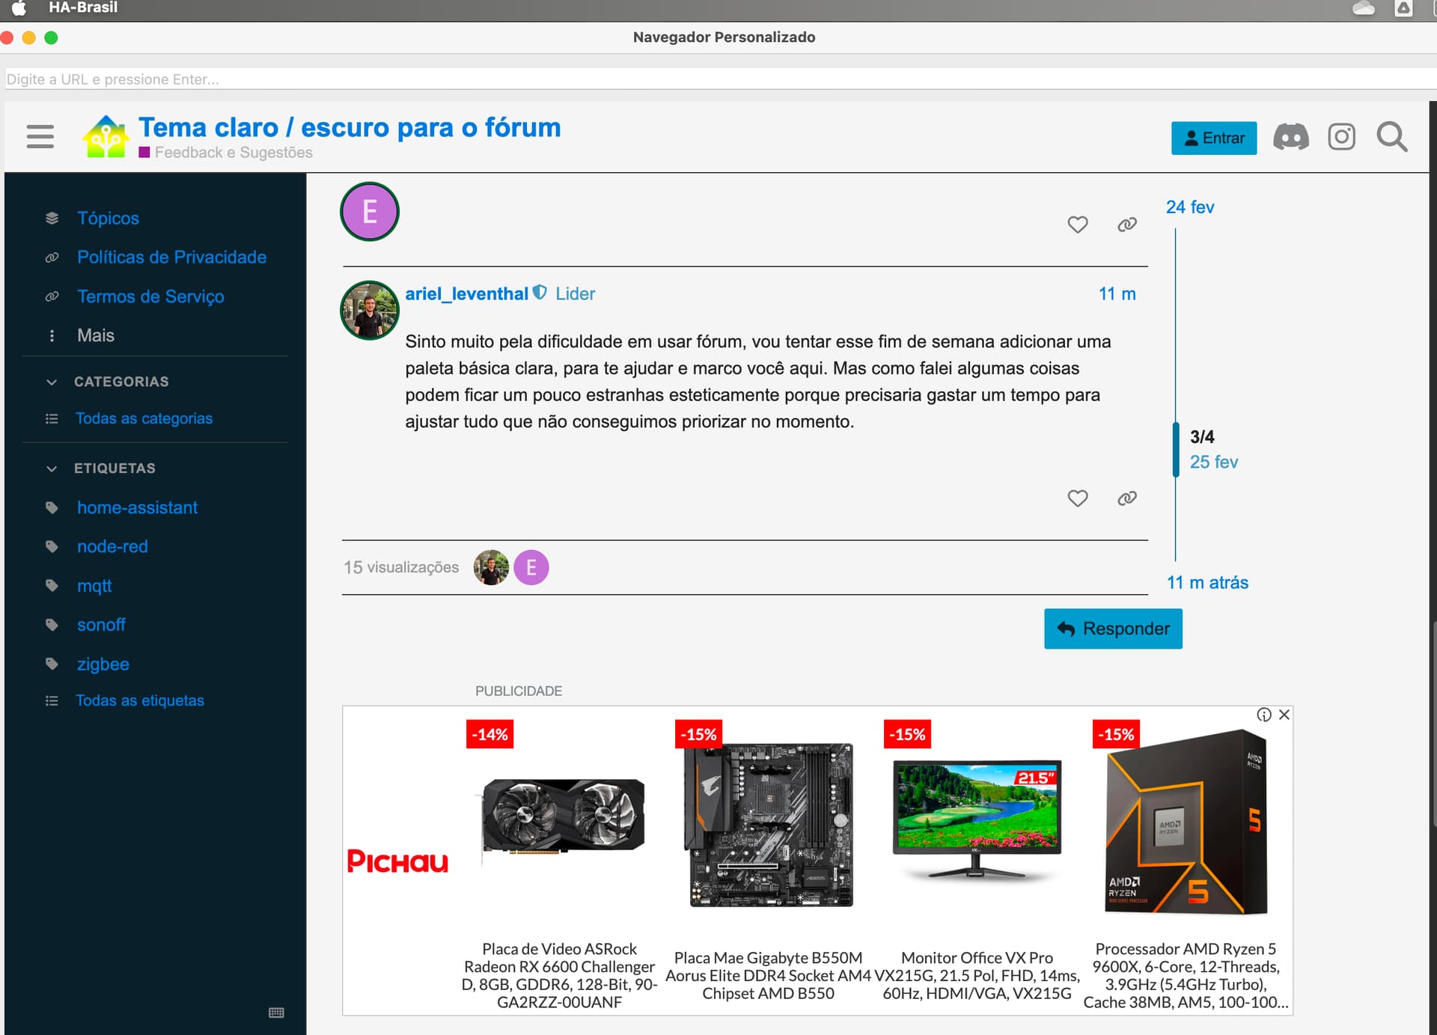1437x1035 pixels.
Task: Open the home-assistant tag
Action: 137,507
